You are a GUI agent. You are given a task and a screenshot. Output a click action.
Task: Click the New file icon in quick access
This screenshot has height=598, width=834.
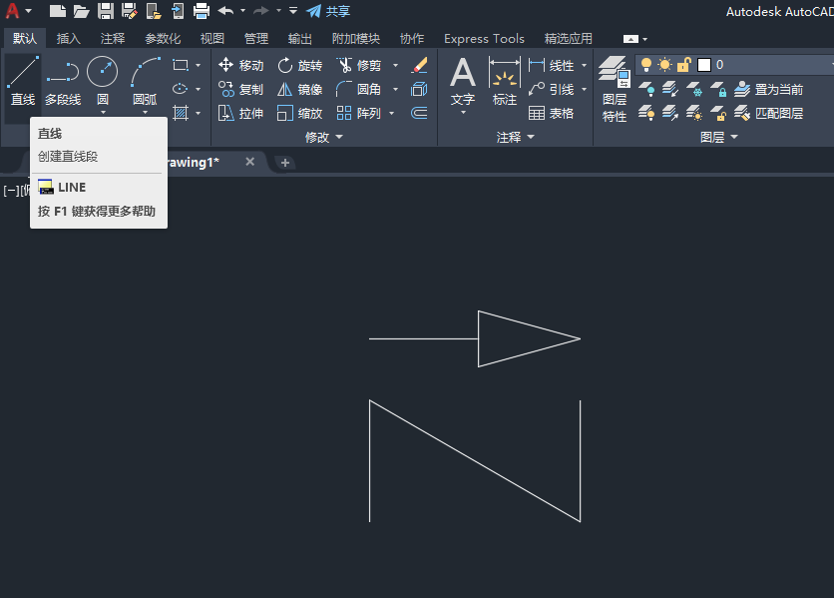tap(58, 11)
